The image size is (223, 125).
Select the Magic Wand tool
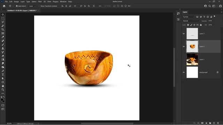click(x=3, y=26)
